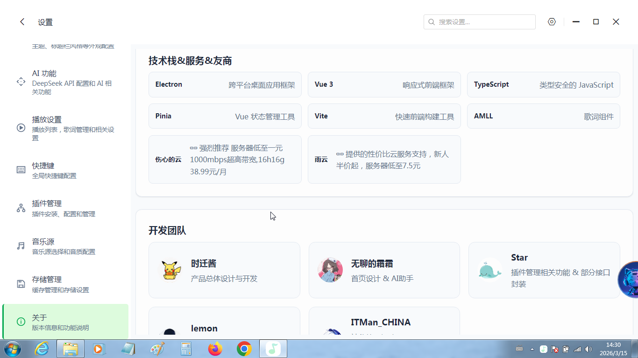
Task: Click the floating robot assistant icon
Action: (x=629, y=280)
